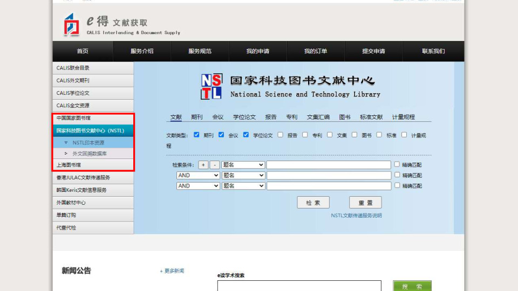Check the 图书 document type checkbox
The image size is (518, 291).
pos(355,135)
